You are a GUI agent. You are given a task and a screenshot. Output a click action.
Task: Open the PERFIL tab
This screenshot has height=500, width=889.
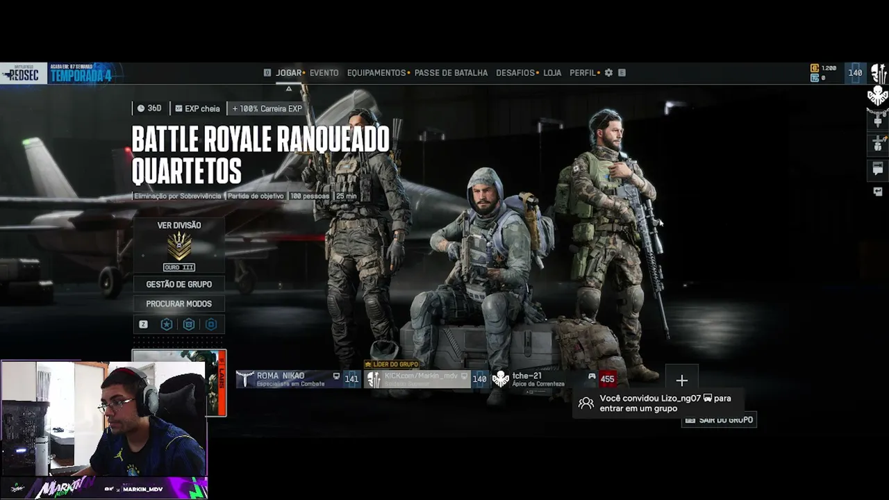(583, 73)
